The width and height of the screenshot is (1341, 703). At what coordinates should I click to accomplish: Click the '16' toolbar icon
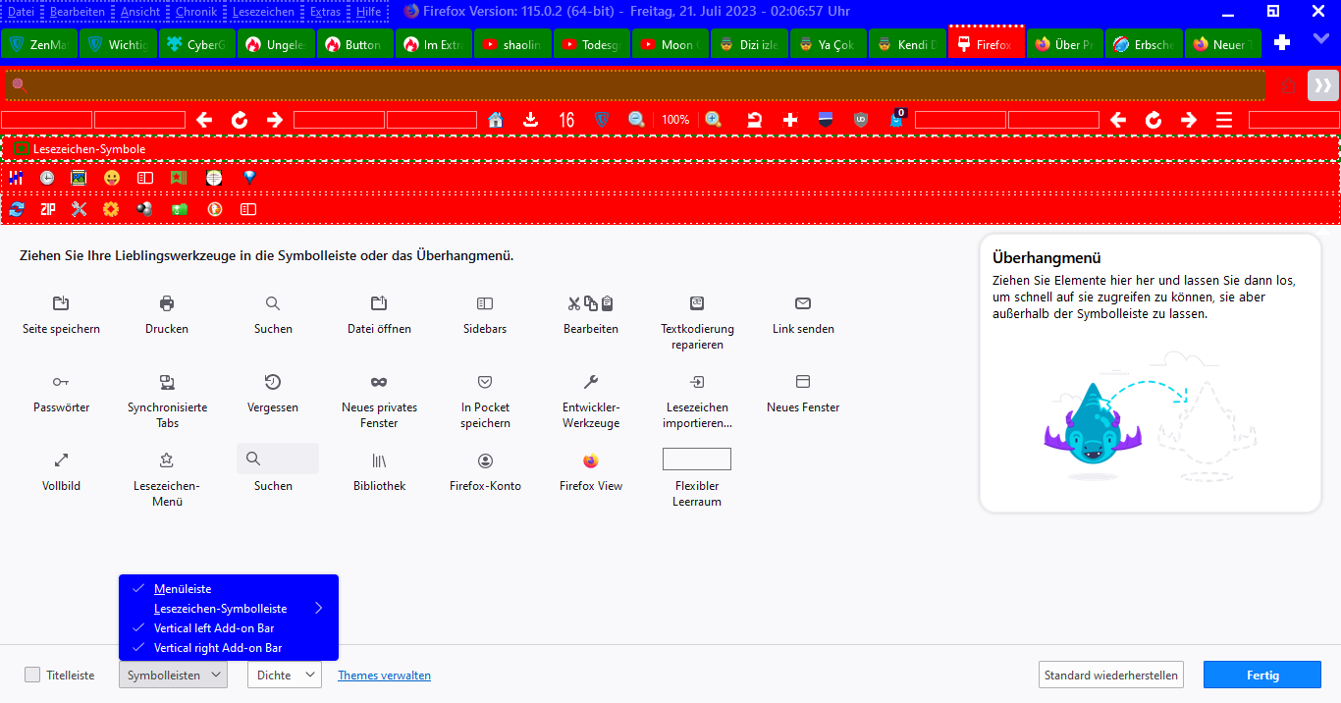(x=566, y=120)
